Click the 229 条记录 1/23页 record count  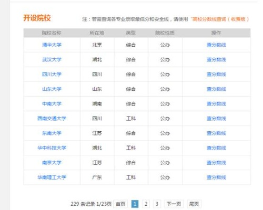point(91,204)
